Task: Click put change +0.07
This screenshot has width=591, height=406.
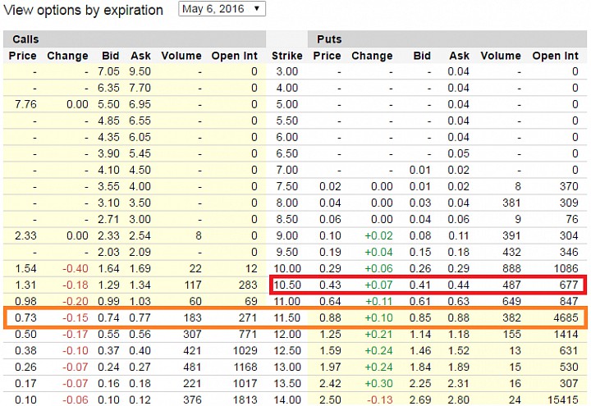Action: point(378,285)
